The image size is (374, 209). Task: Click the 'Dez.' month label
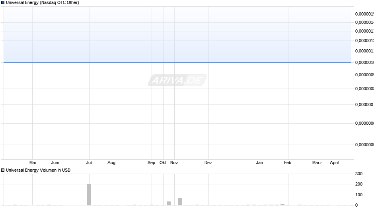pos(209,163)
